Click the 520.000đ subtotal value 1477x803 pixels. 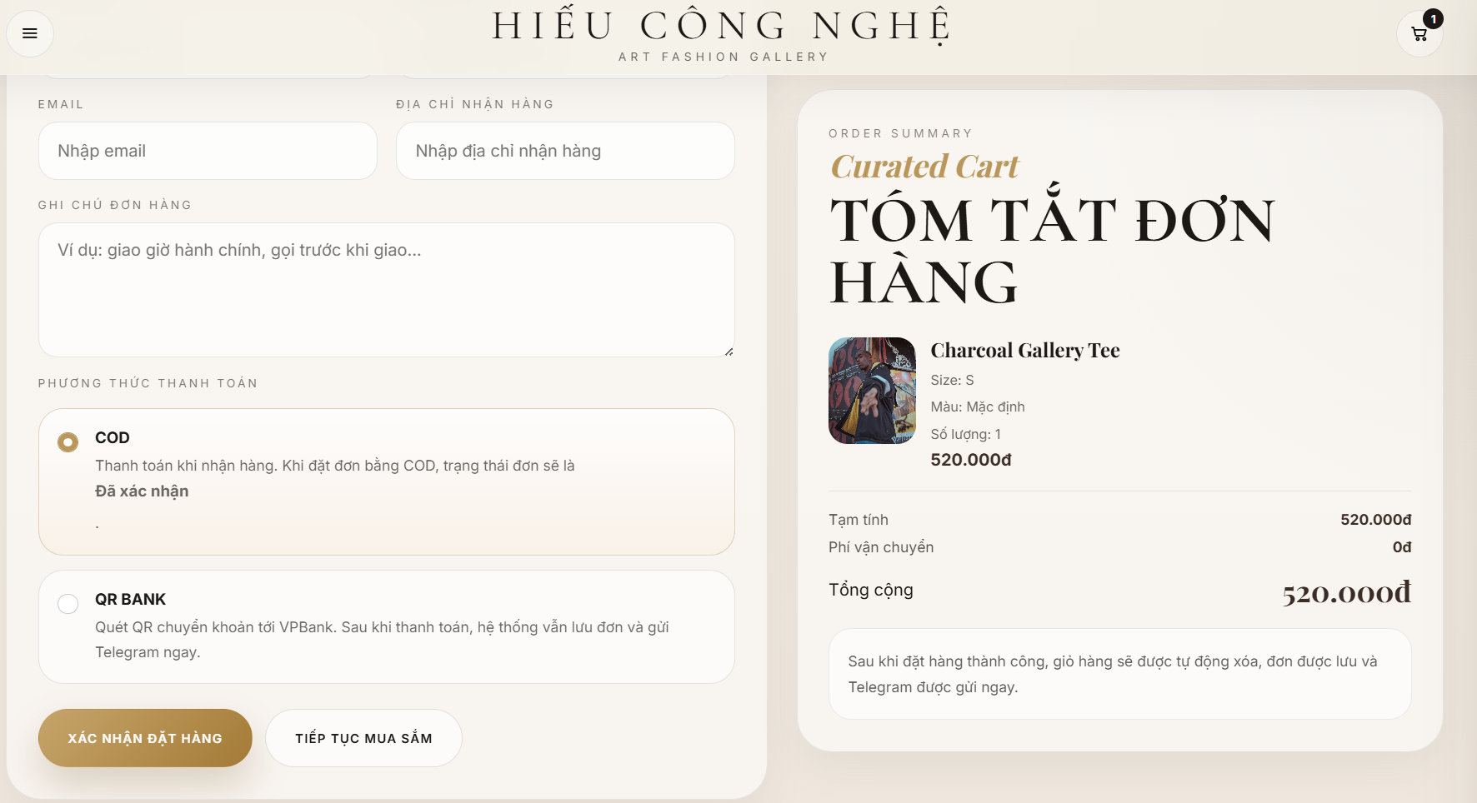(1375, 519)
